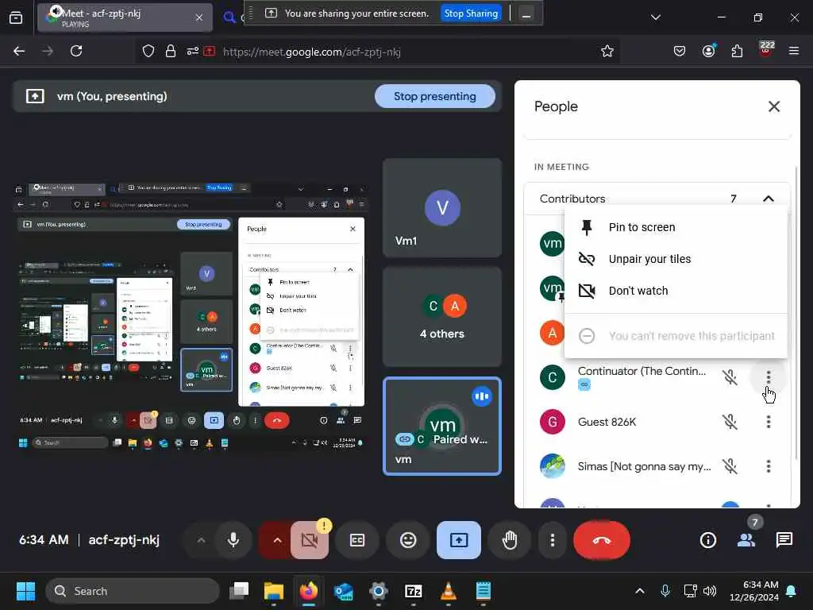Select the vm paired tile
Image resolution: width=813 pixels, height=610 pixels.
pyautogui.click(x=441, y=427)
